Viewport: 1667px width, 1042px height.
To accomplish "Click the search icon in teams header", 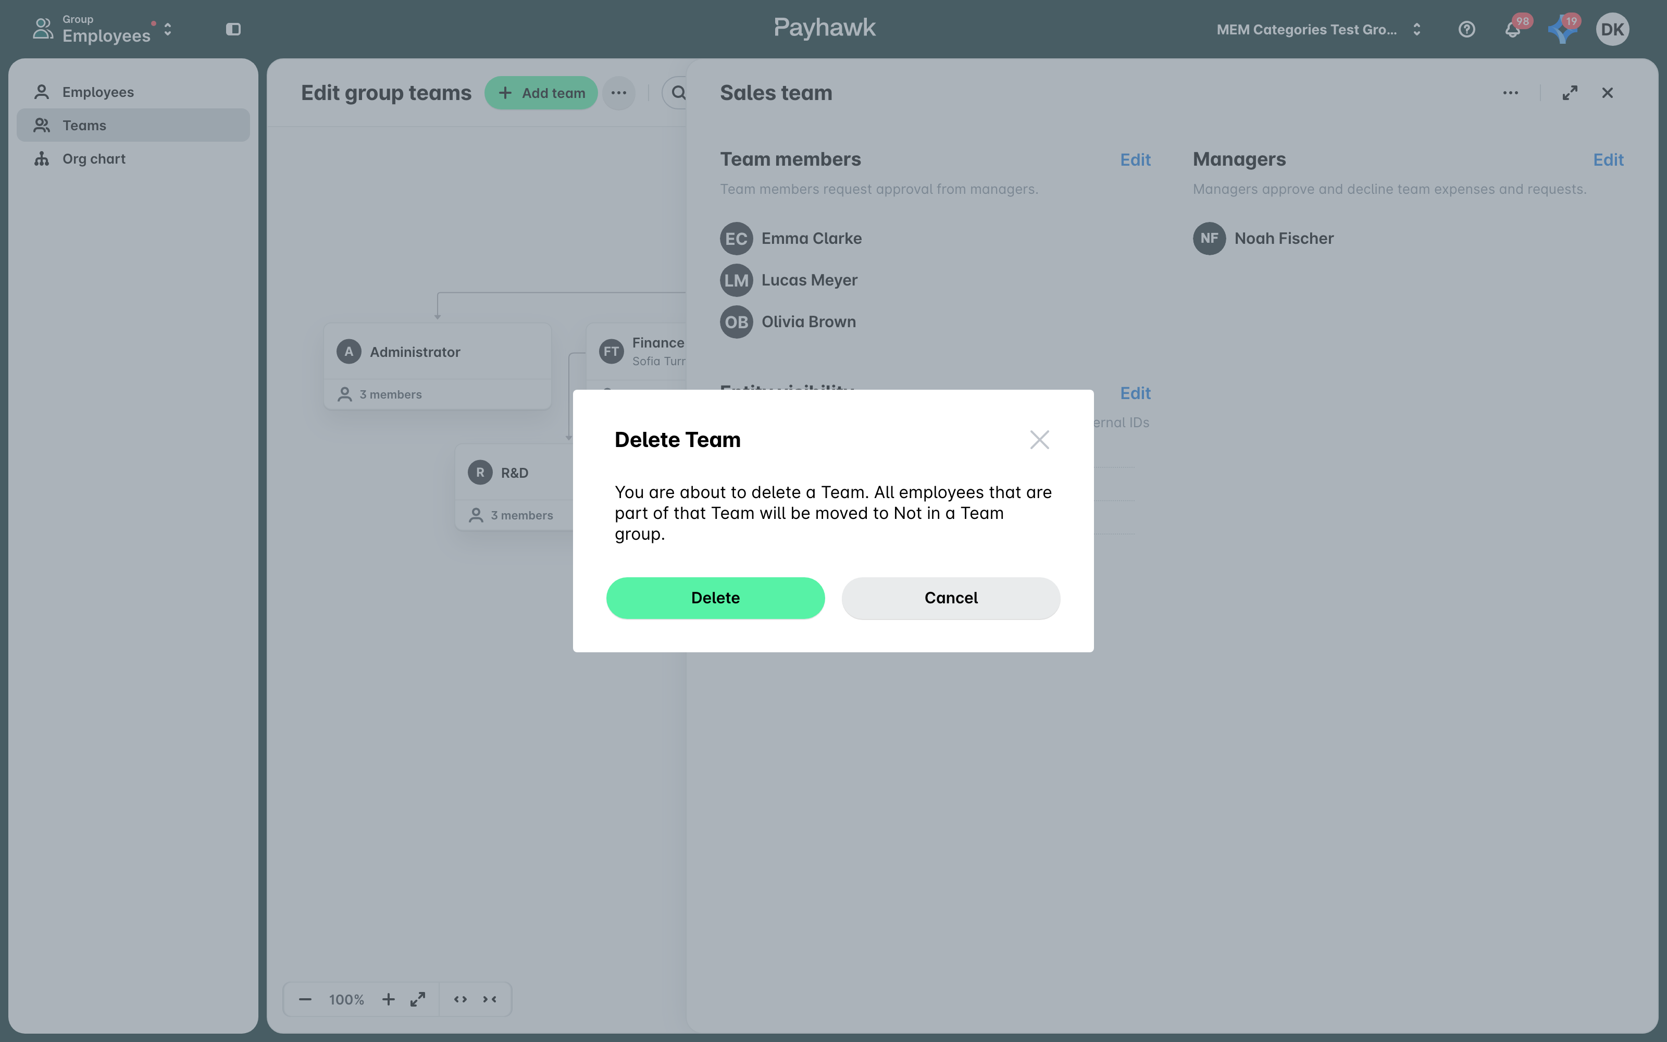I will click(678, 92).
